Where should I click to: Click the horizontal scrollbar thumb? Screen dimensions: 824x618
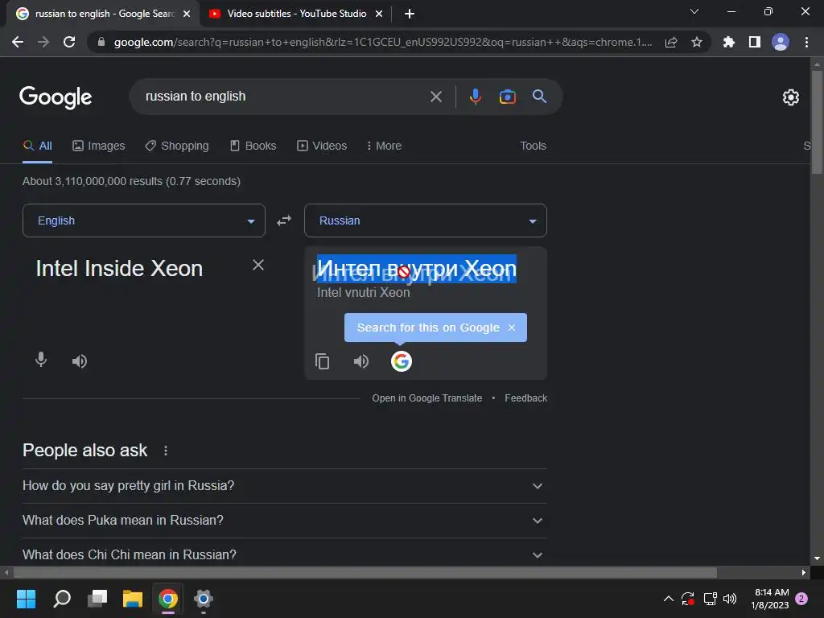tap(365, 572)
